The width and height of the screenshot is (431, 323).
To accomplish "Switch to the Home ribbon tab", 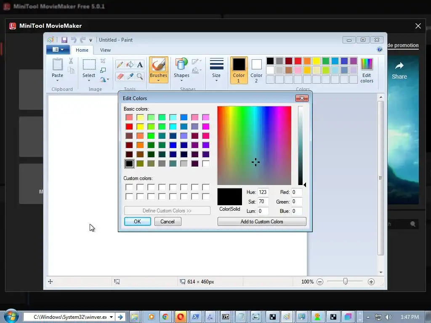I will point(82,50).
